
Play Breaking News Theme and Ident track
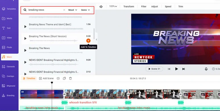[x=25, y=27]
